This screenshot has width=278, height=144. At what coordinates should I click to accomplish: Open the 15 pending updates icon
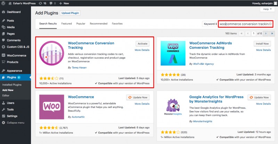click(42, 3)
